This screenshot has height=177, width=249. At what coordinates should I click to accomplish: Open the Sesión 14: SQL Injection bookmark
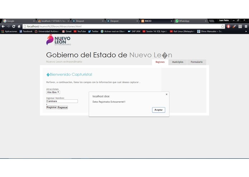[x=155, y=32]
